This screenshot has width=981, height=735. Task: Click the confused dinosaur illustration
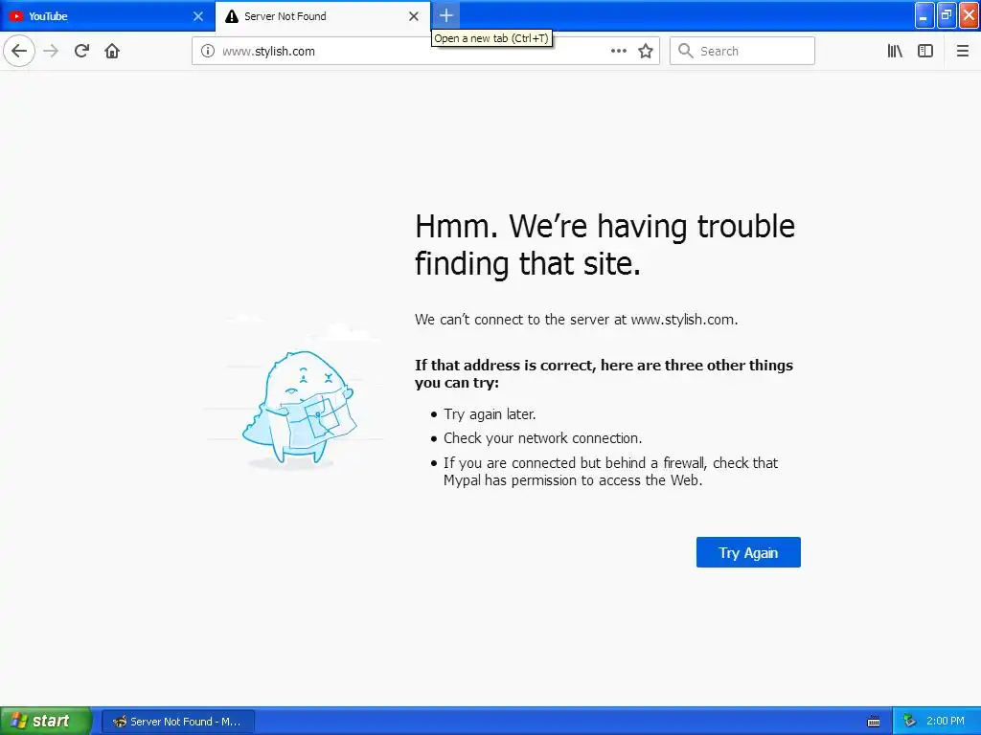(299, 410)
